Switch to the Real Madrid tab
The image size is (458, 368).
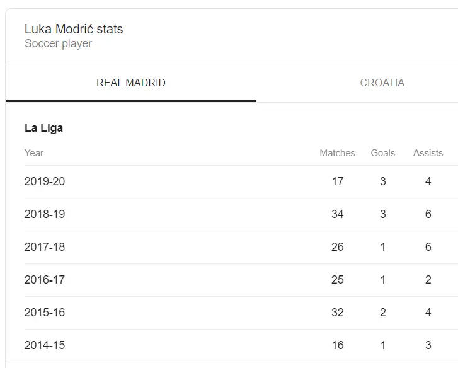point(131,83)
